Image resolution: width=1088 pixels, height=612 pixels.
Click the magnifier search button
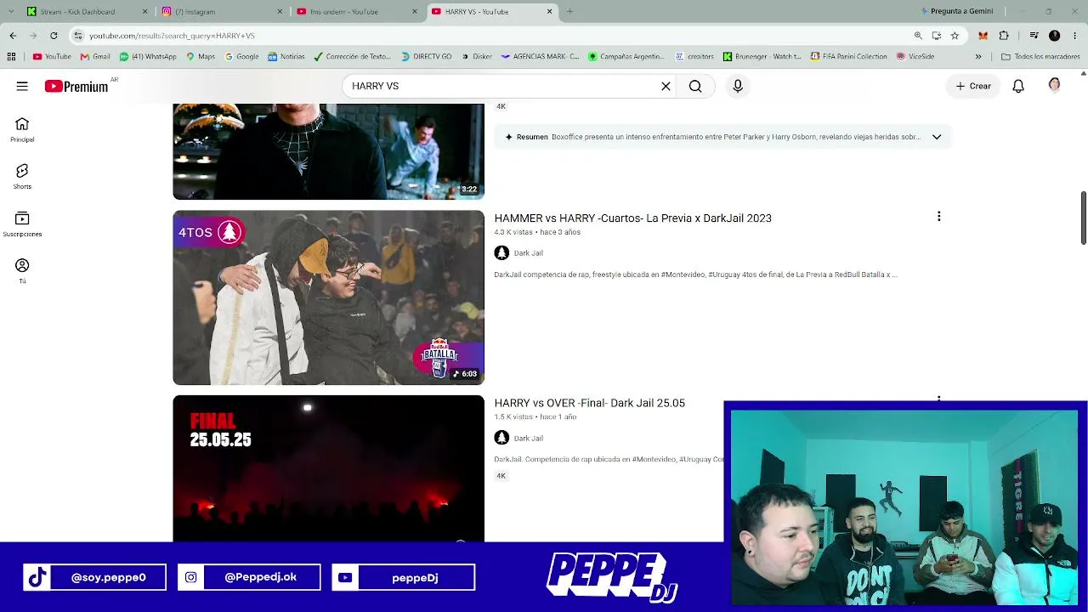(695, 86)
